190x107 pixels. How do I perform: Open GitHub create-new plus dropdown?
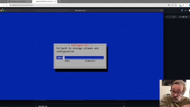186,10
